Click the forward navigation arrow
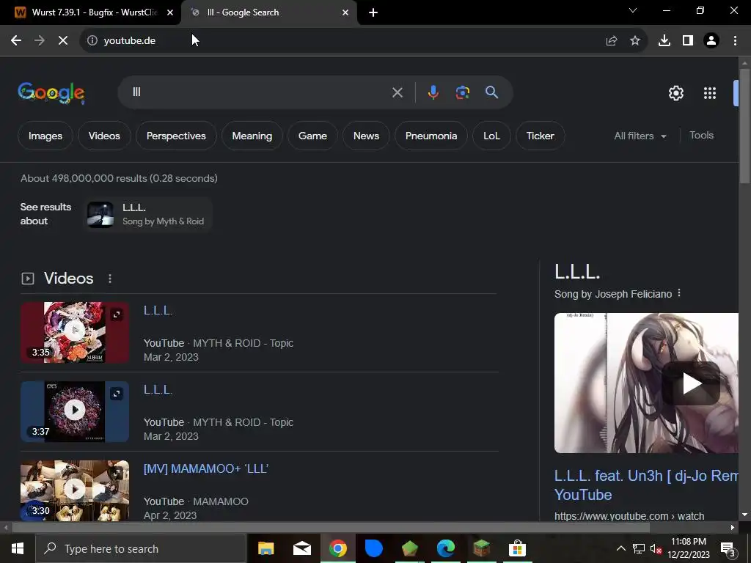 (40, 41)
